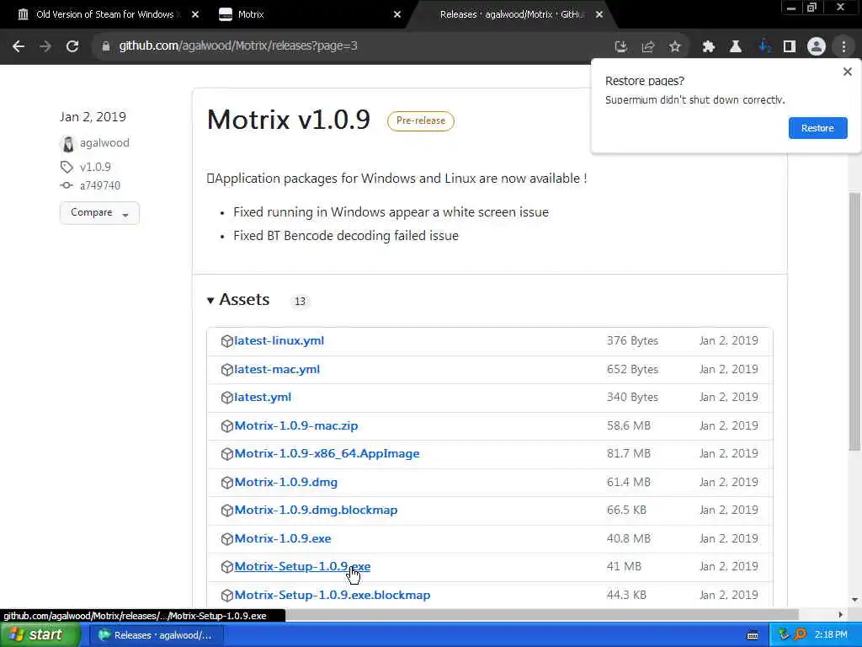The width and height of the screenshot is (862, 647).
Task: Open the v1.0.9 tag link
Action: pos(95,167)
